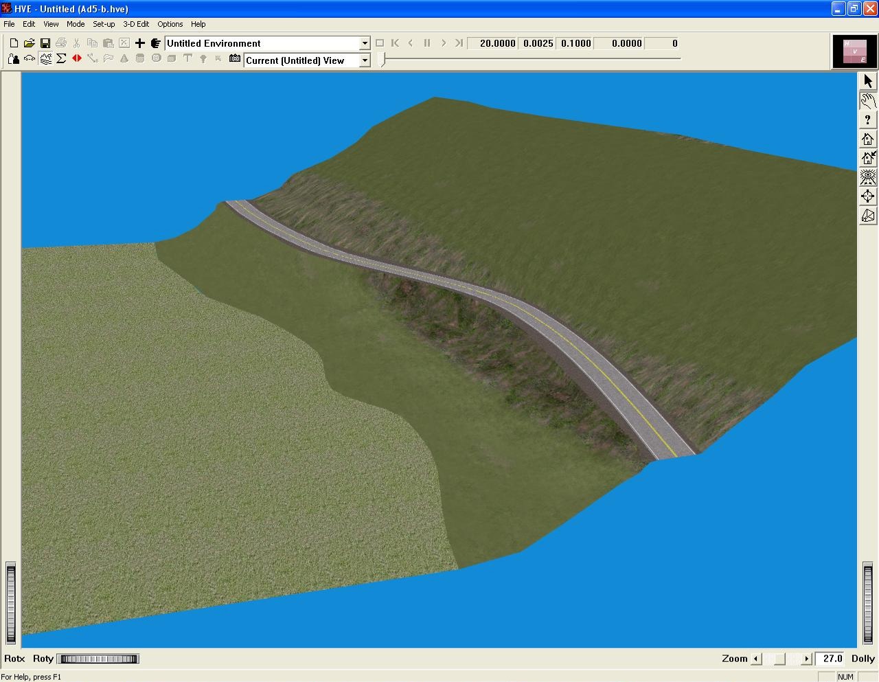Click the Zoom left arrow button
879x682 pixels.
click(756, 659)
